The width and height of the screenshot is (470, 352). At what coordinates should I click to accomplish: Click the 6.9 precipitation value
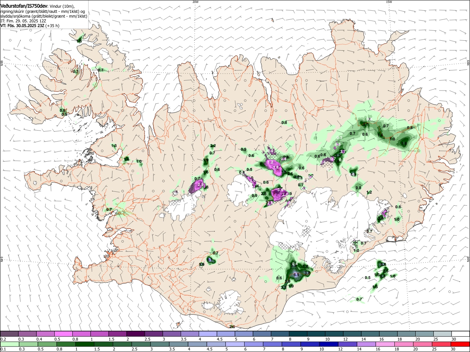tap(297, 275)
